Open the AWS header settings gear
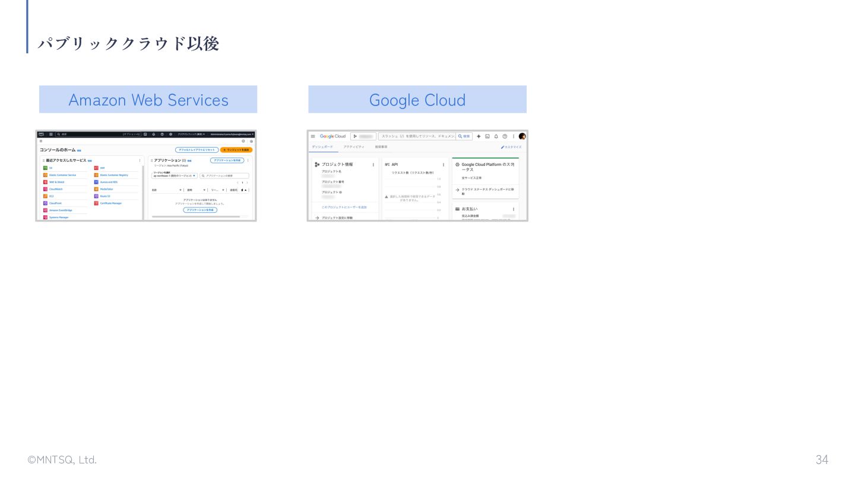 click(170, 134)
